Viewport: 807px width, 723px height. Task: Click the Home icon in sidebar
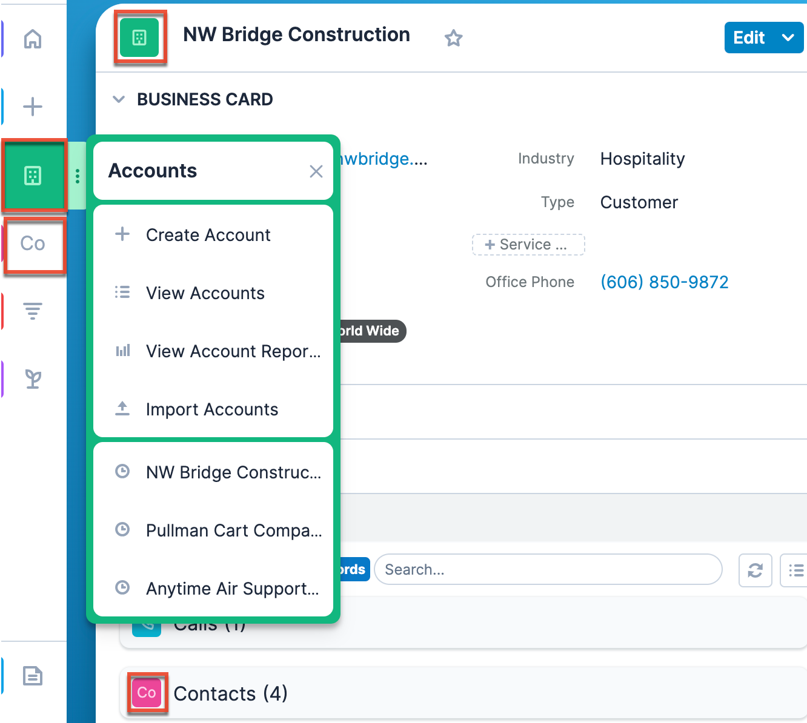click(x=33, y=39)
